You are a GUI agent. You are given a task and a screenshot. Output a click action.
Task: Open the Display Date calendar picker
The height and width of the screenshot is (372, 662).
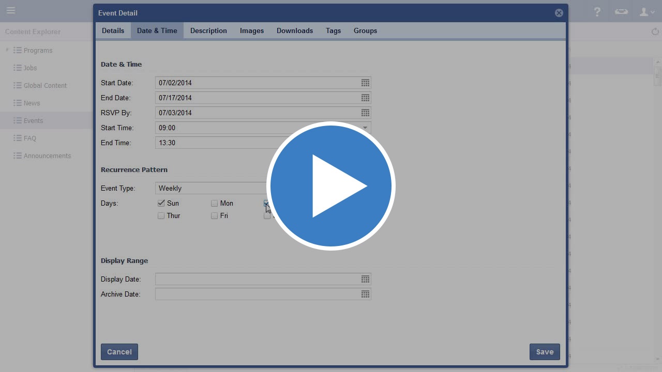365,279
